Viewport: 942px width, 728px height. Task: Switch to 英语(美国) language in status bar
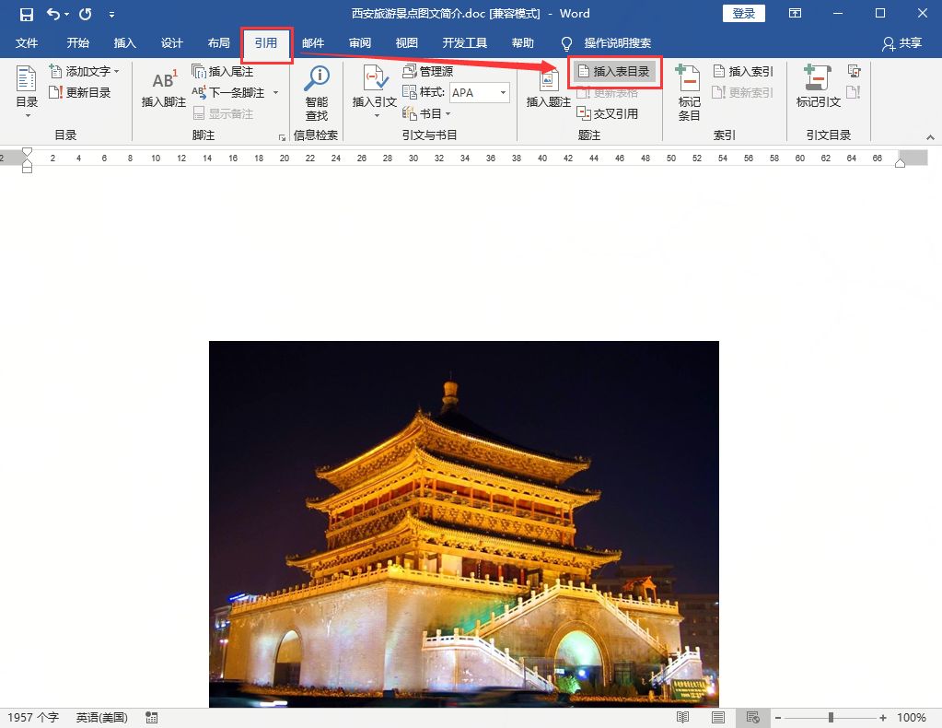coord(101,716)
